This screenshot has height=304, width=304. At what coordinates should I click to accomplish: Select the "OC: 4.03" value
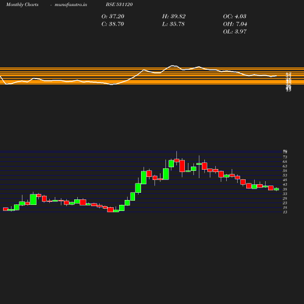235,16
